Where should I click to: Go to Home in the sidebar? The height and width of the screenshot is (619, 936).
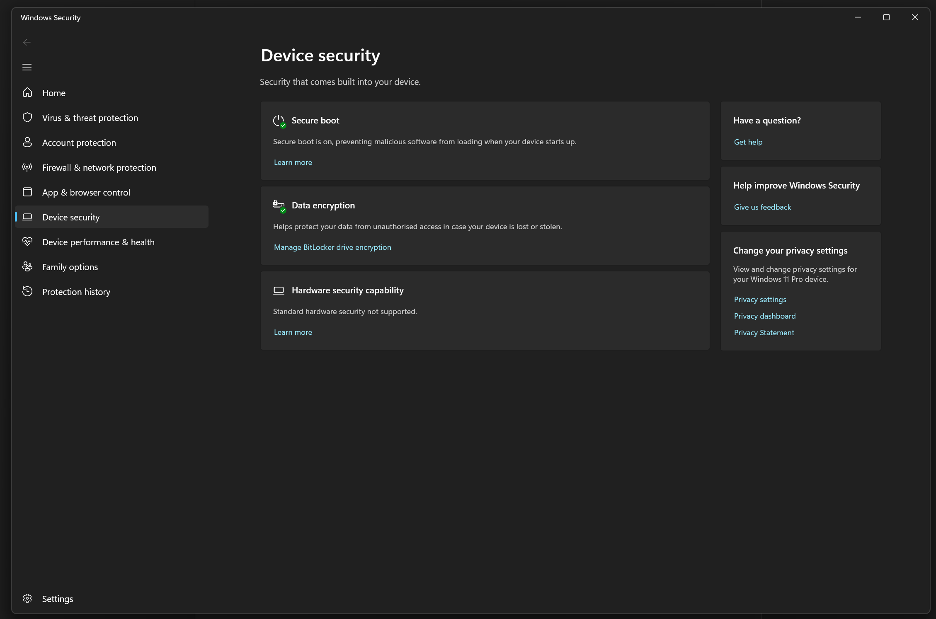click(112, 93)
